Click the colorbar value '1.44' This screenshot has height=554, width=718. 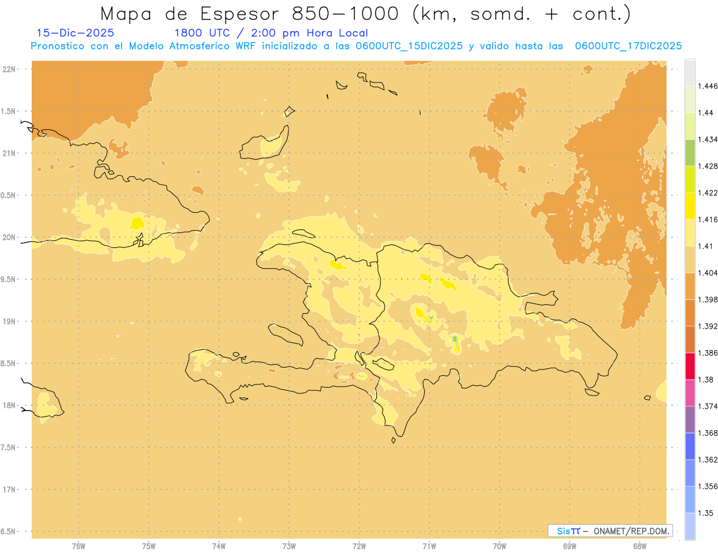(706, 113)
